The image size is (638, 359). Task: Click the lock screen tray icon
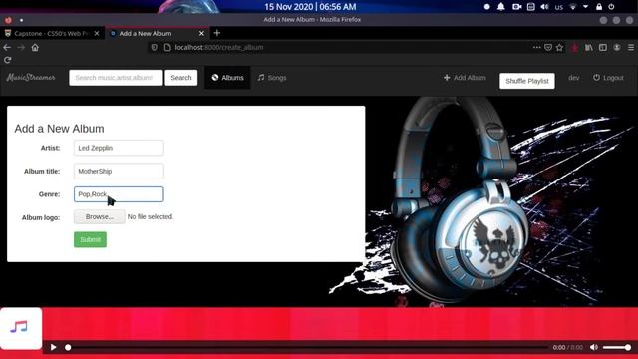(x=599, y=7)
